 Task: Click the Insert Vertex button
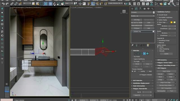(x=166, y=71)
